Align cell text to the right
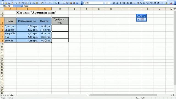Viewport: 176px width, 99px height. (x=131, y=3)
